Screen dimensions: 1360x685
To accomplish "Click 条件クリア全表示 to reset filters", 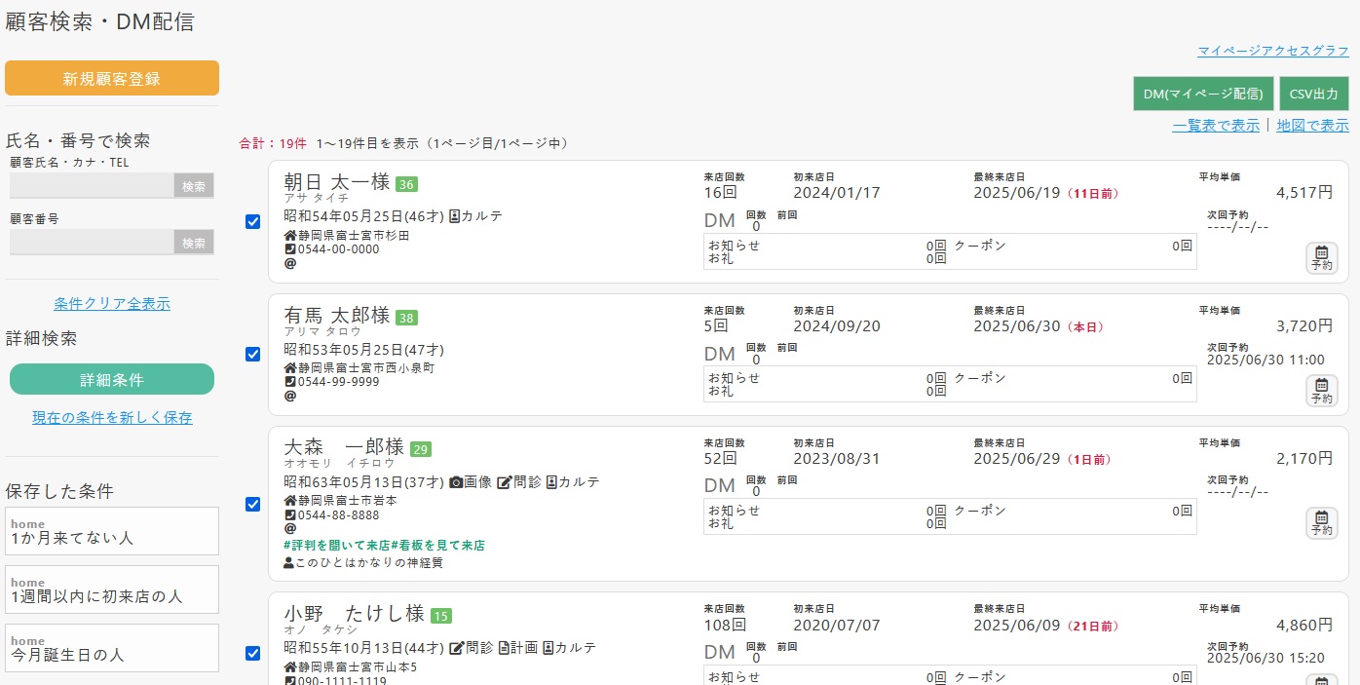I will (x=111, y=303).
